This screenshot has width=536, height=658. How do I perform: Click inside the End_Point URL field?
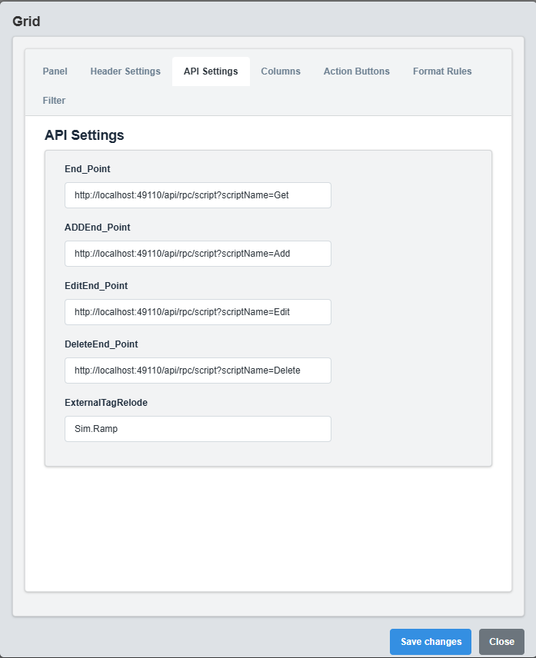pos(198,195)
